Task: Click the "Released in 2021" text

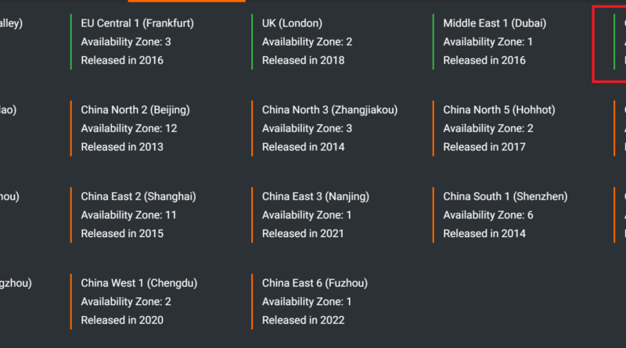Action: point(303,234)
